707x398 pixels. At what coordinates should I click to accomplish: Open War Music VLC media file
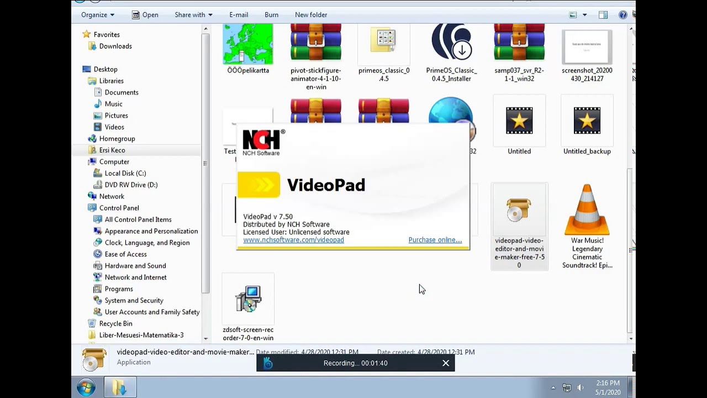tap(587, 227)
